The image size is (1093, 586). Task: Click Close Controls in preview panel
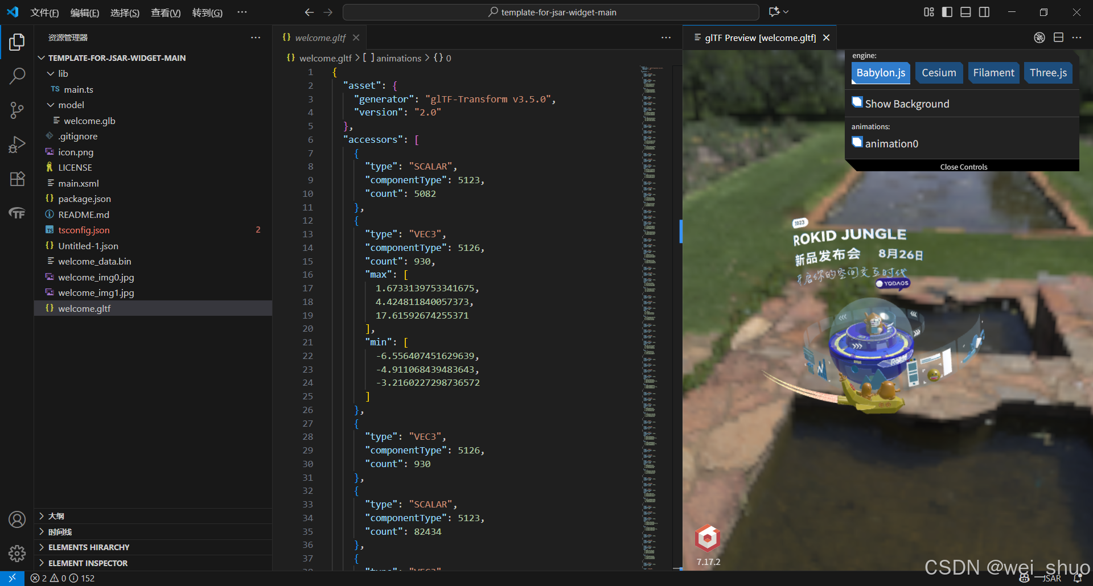click(963, 167)
